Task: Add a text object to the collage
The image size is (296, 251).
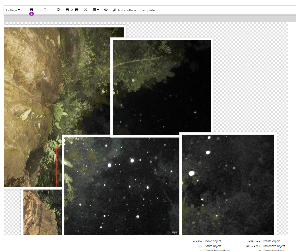Action: click(x=43, y=10)
